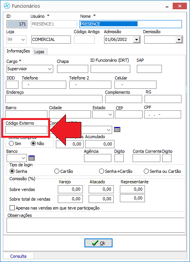This screenshot has height=262, width=190.
Task: Click the Funcionários app icon in the title bar
Action: pos(7,6)
